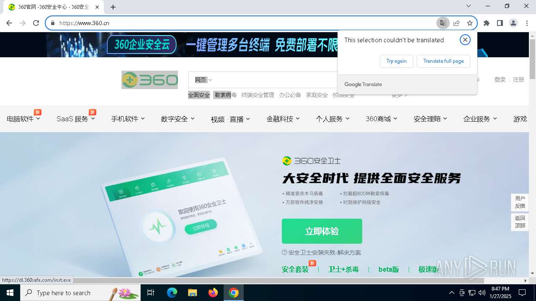
Task: Open Task View on taskbar
Action: [151, 293]
